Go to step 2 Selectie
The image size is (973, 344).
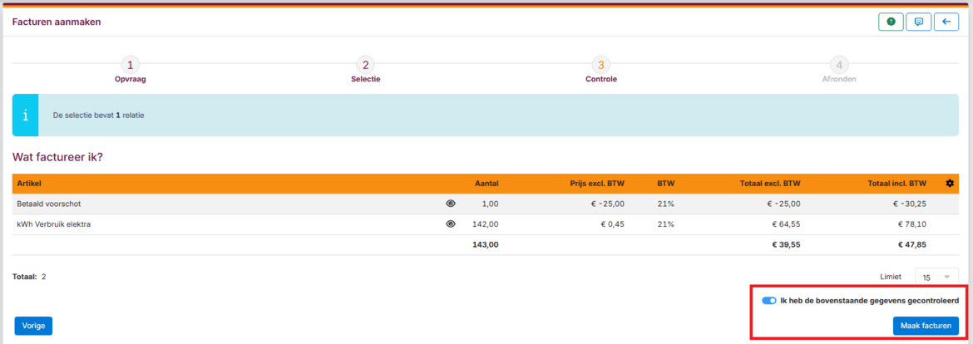point(365,70)
